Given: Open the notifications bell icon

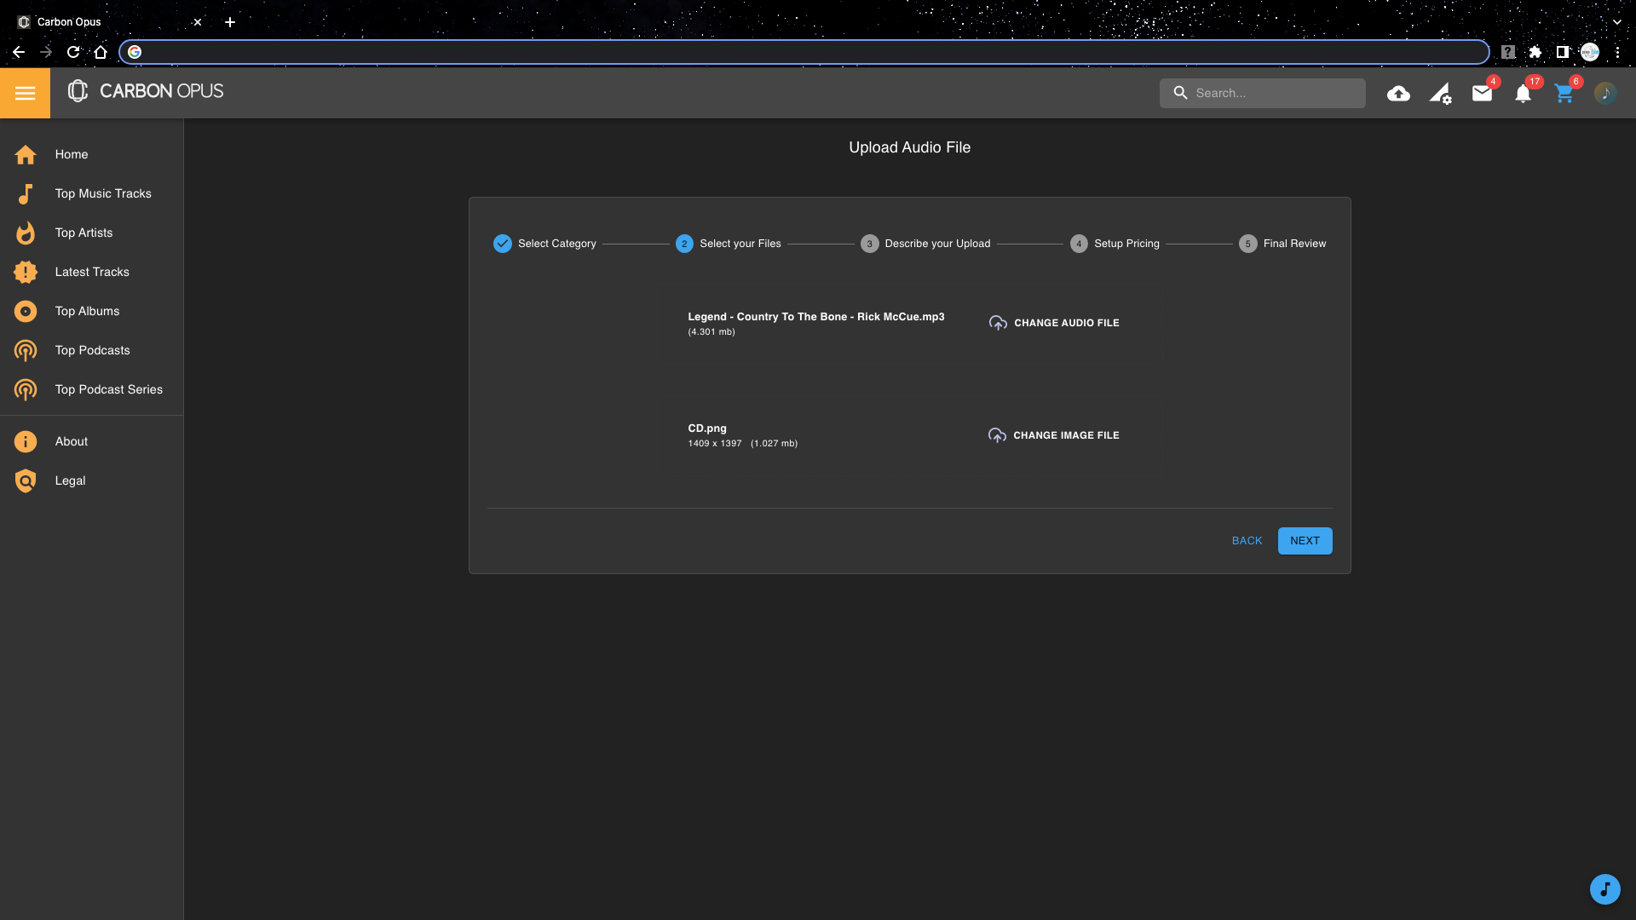Looking at the screenshot, I should click(1523, 94).
